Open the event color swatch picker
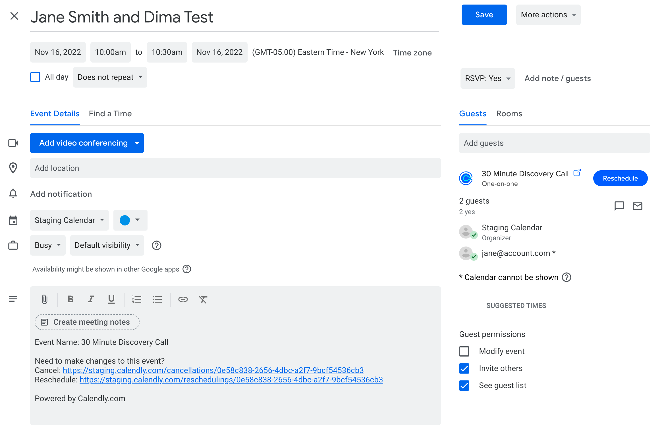 (130, 220)
